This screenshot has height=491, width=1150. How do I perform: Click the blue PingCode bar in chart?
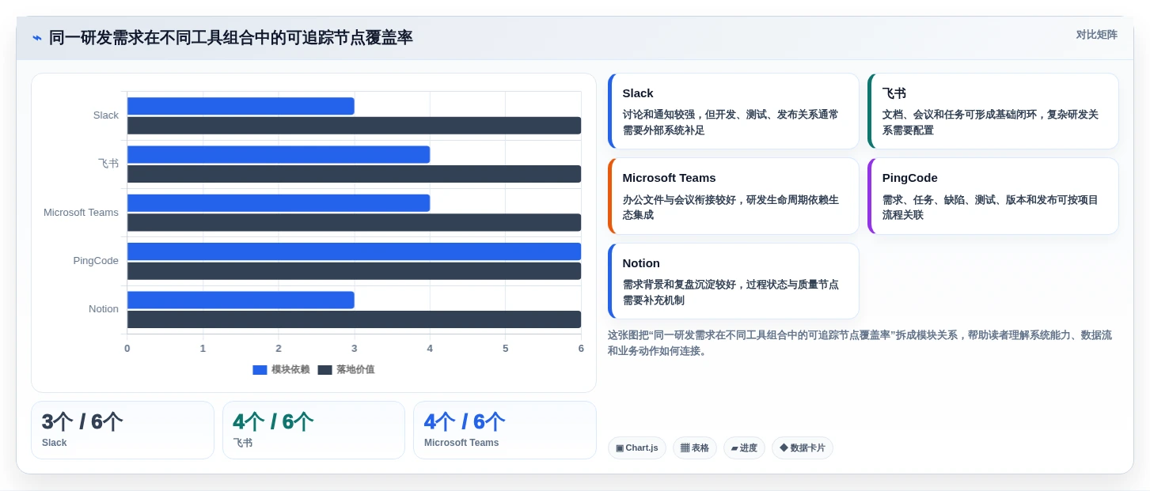pyautogui.click(x=354, y=251)
